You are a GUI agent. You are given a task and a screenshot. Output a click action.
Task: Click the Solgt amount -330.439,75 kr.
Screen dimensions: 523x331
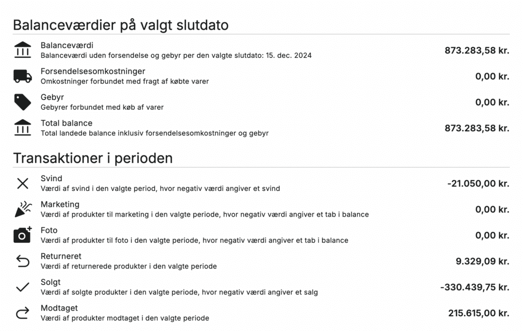coord(474,287)
